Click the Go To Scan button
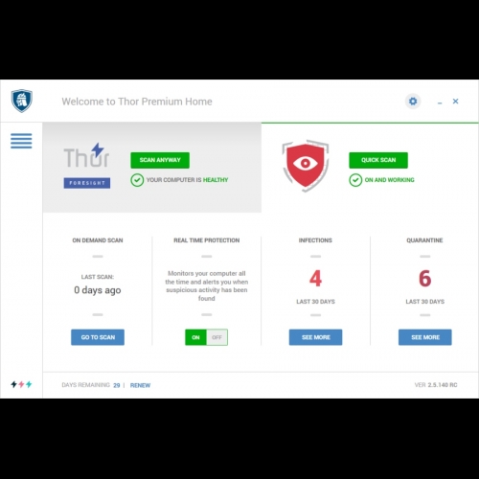 (x=98, y=337)
